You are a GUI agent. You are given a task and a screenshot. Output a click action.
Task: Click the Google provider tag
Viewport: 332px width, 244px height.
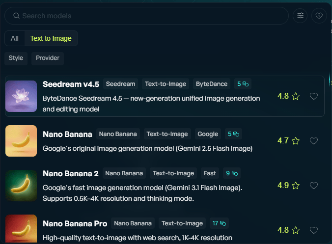pyautogui.click(x=208, y=134)
